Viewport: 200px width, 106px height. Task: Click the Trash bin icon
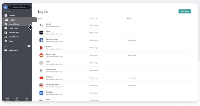click(6, 41)
